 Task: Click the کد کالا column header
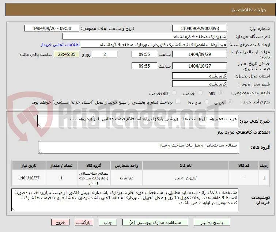(244, 166)
